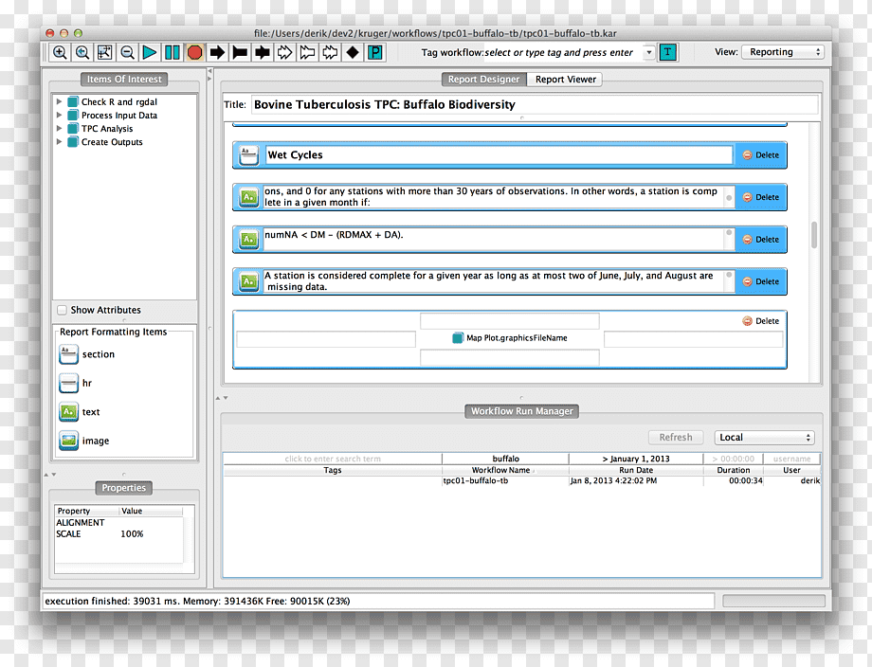Click the Check R and rgdal tree label

(119, 102)
